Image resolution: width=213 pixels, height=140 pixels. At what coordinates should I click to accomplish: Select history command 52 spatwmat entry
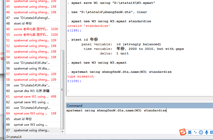(x=33, y=46)
